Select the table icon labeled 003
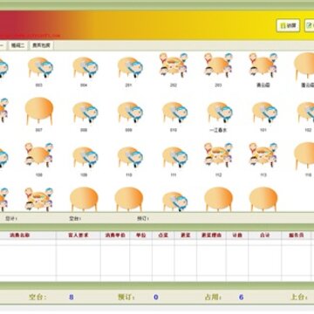The height and width of the screenshot is (314, 314). pos(40,67)
